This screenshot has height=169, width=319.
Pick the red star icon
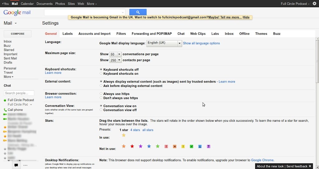(x=132, y=146)
